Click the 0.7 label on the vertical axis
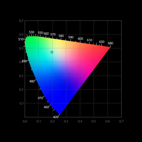 point(21,21)
